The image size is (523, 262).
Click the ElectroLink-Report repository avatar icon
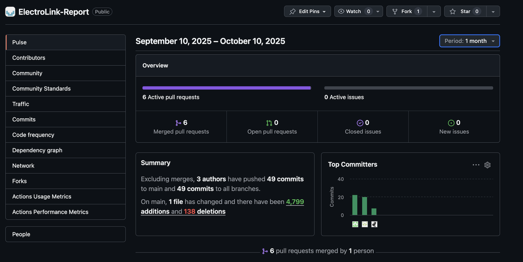(x=10, y=12)
